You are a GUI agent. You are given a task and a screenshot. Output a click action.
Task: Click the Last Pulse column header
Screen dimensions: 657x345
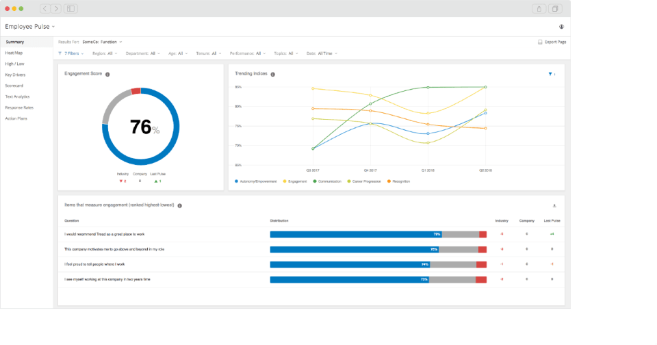(x=552, y=220)
